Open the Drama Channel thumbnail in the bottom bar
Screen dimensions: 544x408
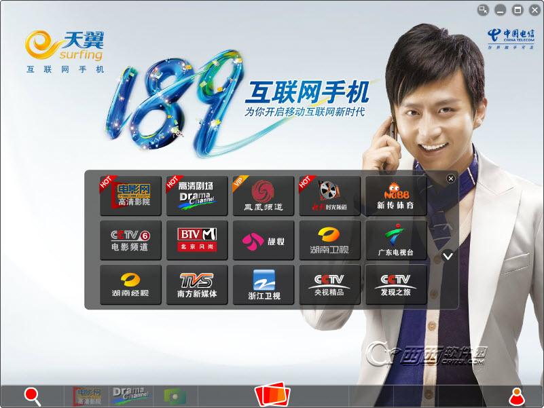tap(130, 396)
